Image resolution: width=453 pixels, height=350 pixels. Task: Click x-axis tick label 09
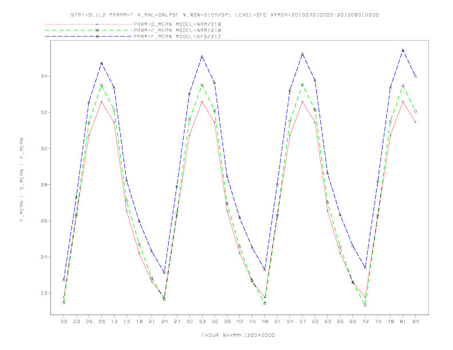[101, 321]
